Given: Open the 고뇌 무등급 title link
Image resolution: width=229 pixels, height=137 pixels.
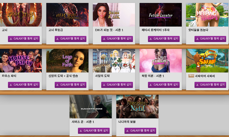Looking at the screenshot, I should [x=56, y=30].
